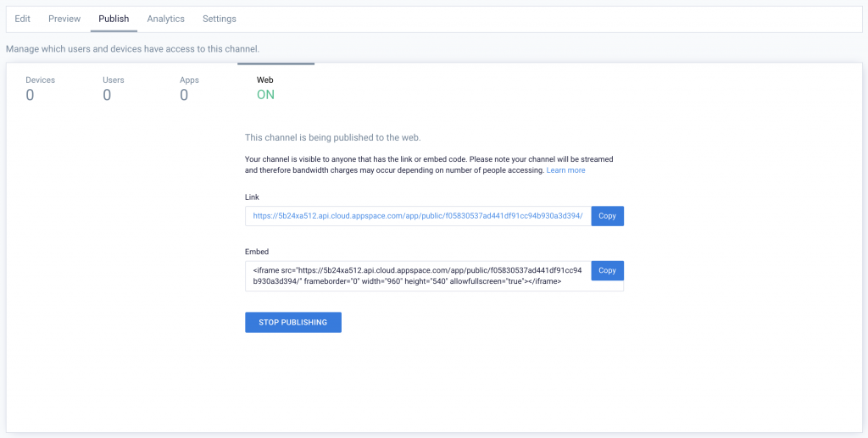Click the public channel link URL
This screenshot has width=868, height=438.
[x=418, y=216]
